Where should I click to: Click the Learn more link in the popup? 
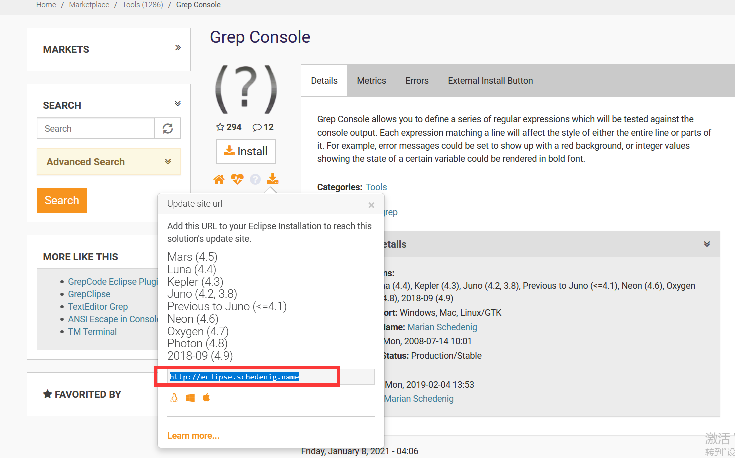[x=193, y=435]
